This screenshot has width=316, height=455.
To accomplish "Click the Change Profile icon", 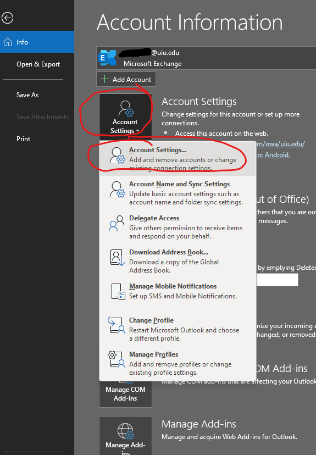I will click(117, 325).
